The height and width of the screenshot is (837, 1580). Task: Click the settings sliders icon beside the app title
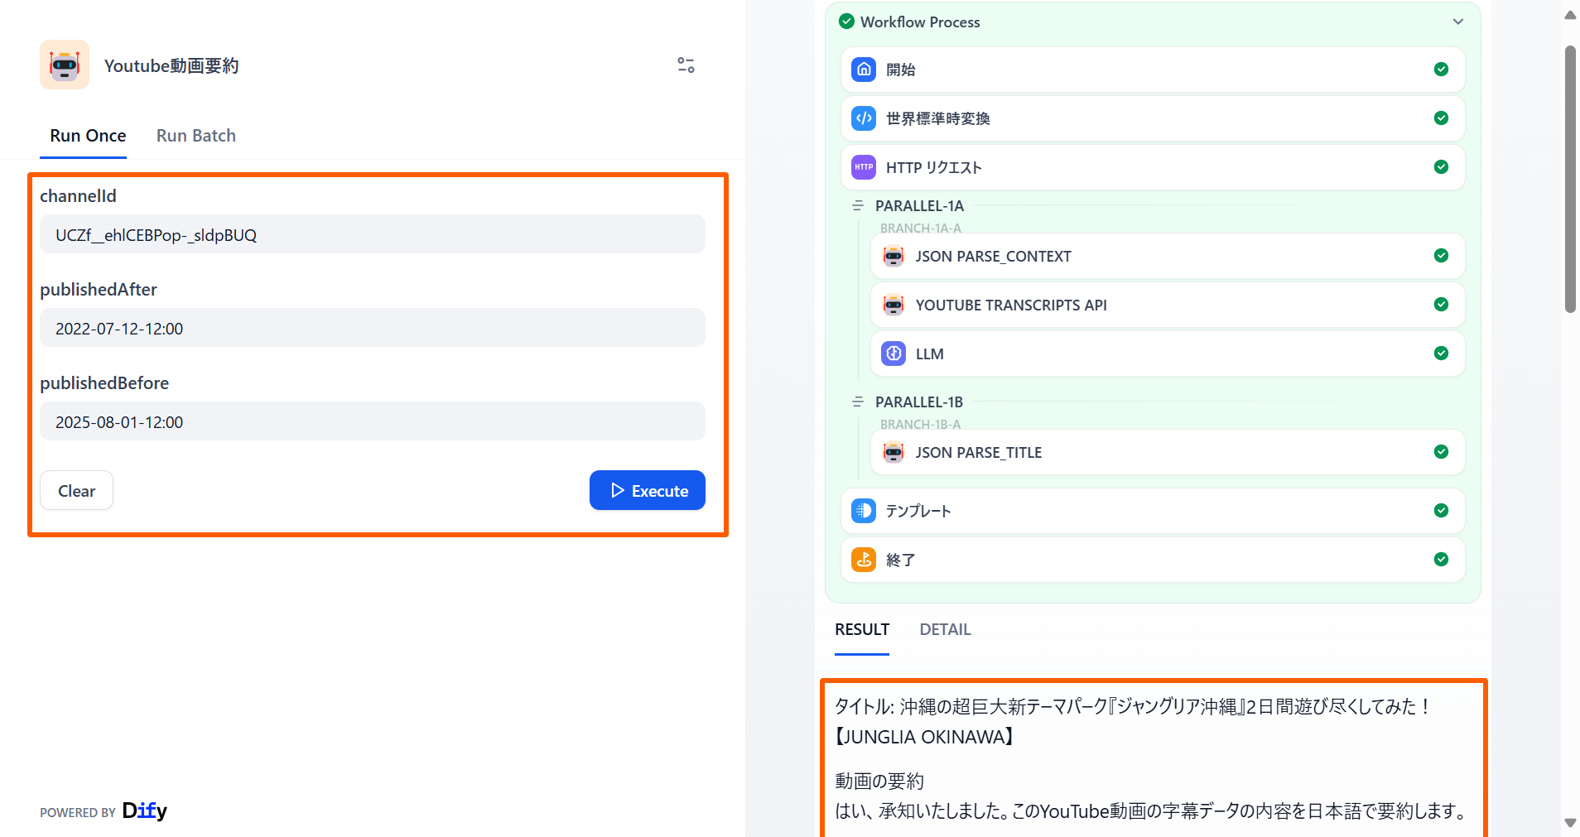(686, 65)
